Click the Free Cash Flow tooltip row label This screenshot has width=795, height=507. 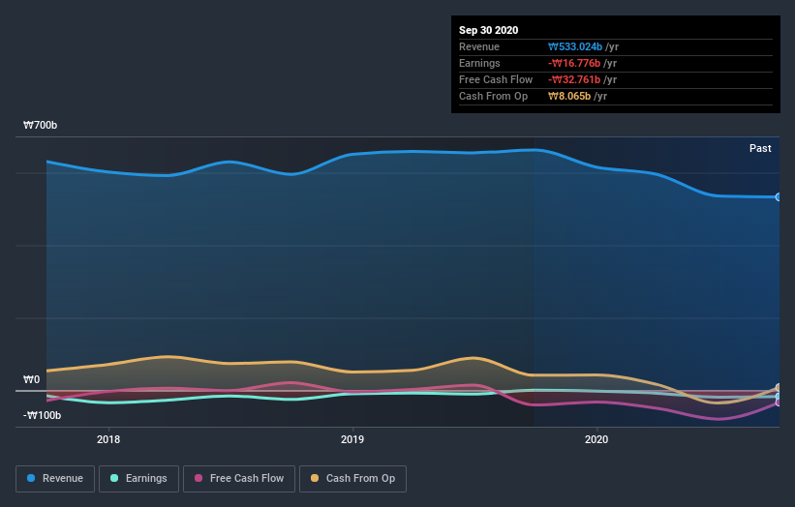(x=496, y=80)
